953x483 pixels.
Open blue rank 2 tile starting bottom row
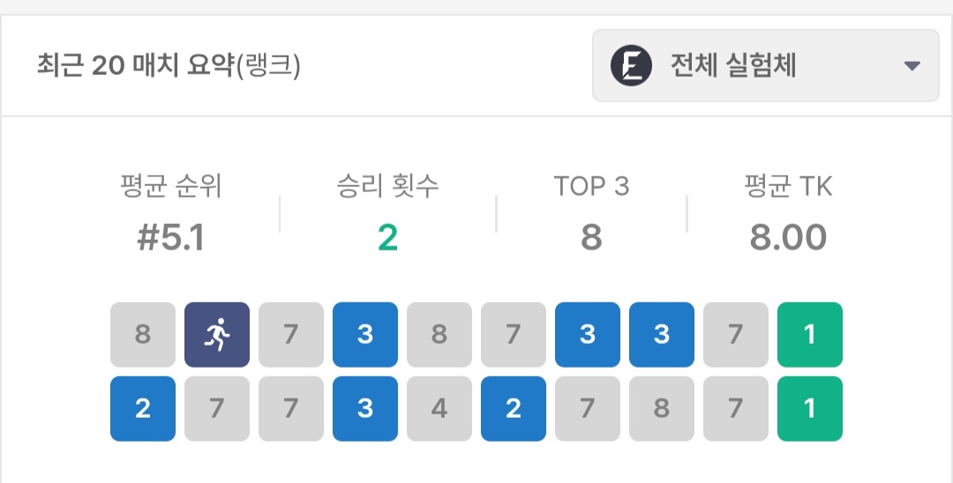(x=143, y=409)
